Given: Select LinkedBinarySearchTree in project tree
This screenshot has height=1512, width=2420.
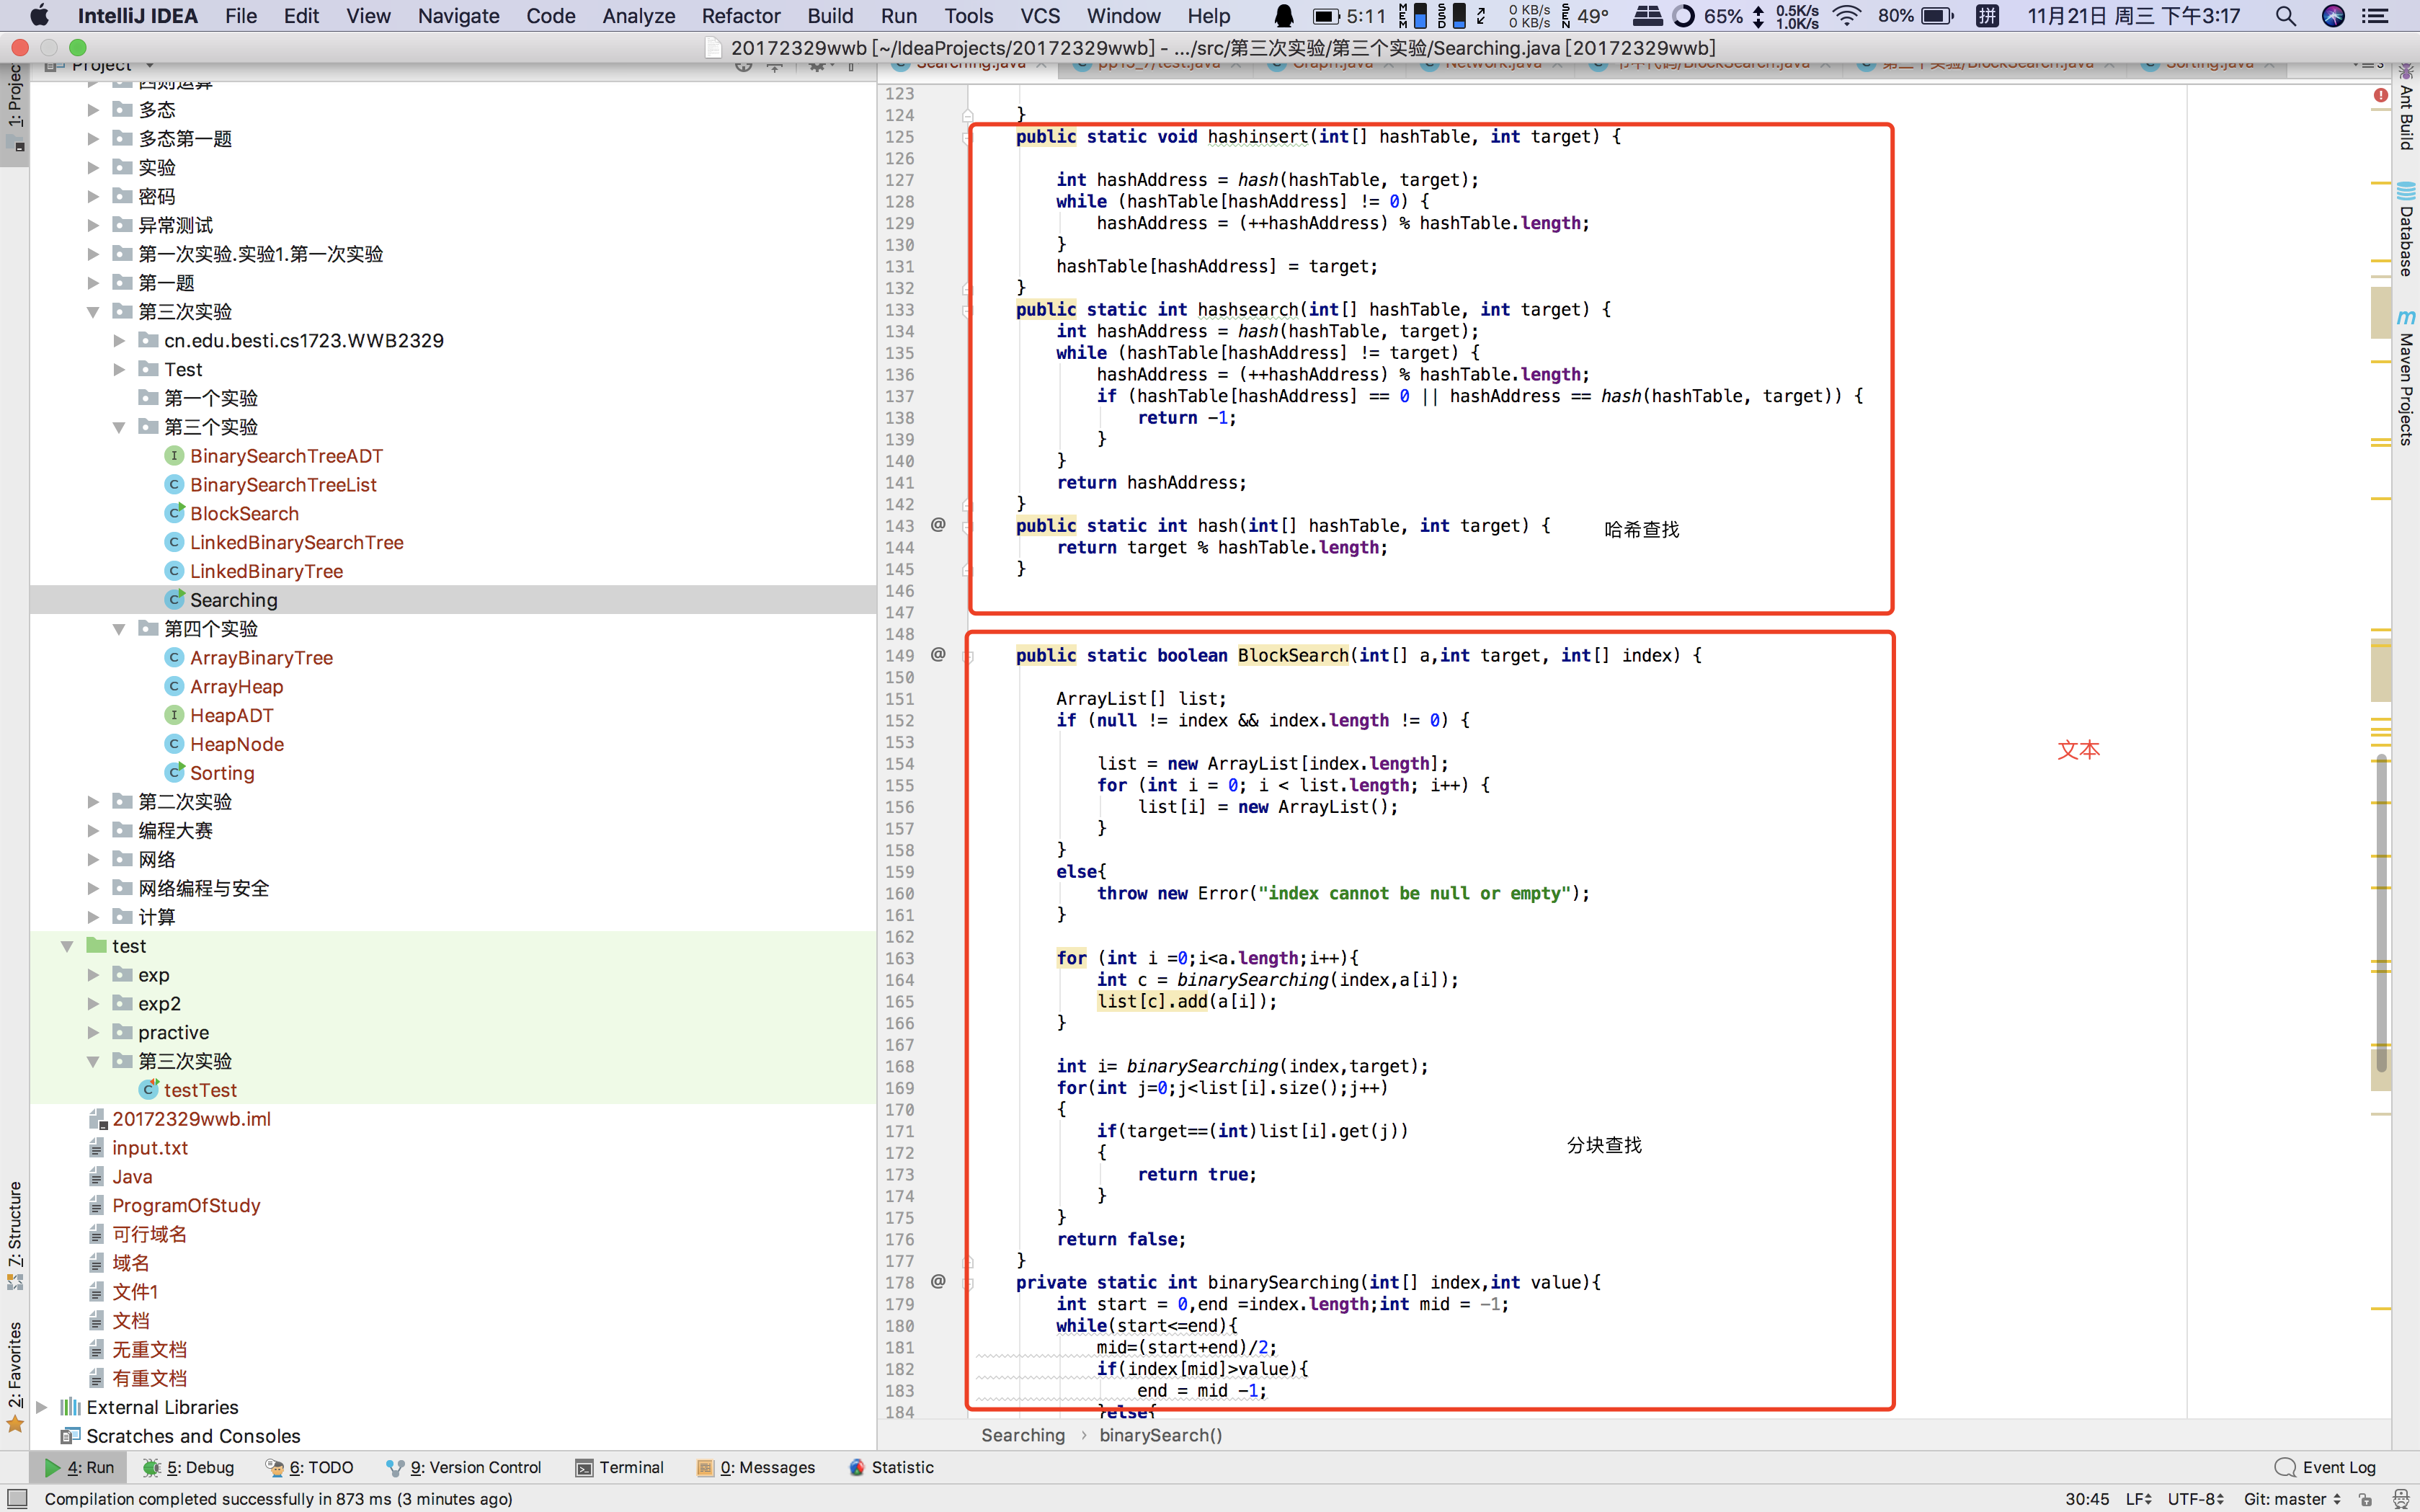Looking at the screenshot, I should point(296,543).
